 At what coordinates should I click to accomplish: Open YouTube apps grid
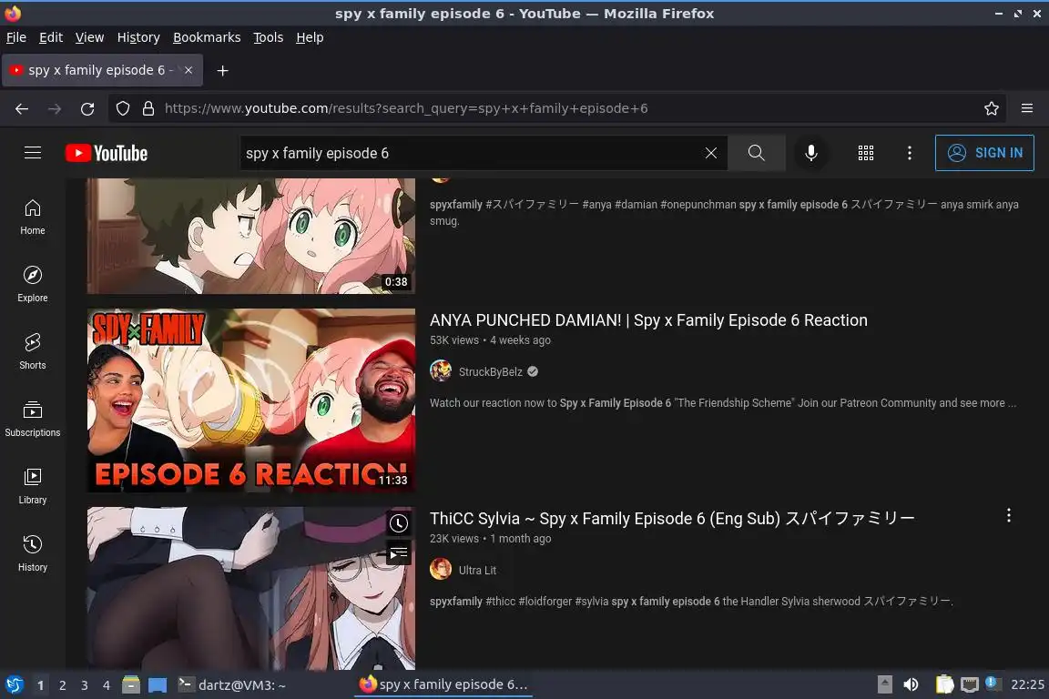pyautogui.click(x=866, y=153)
